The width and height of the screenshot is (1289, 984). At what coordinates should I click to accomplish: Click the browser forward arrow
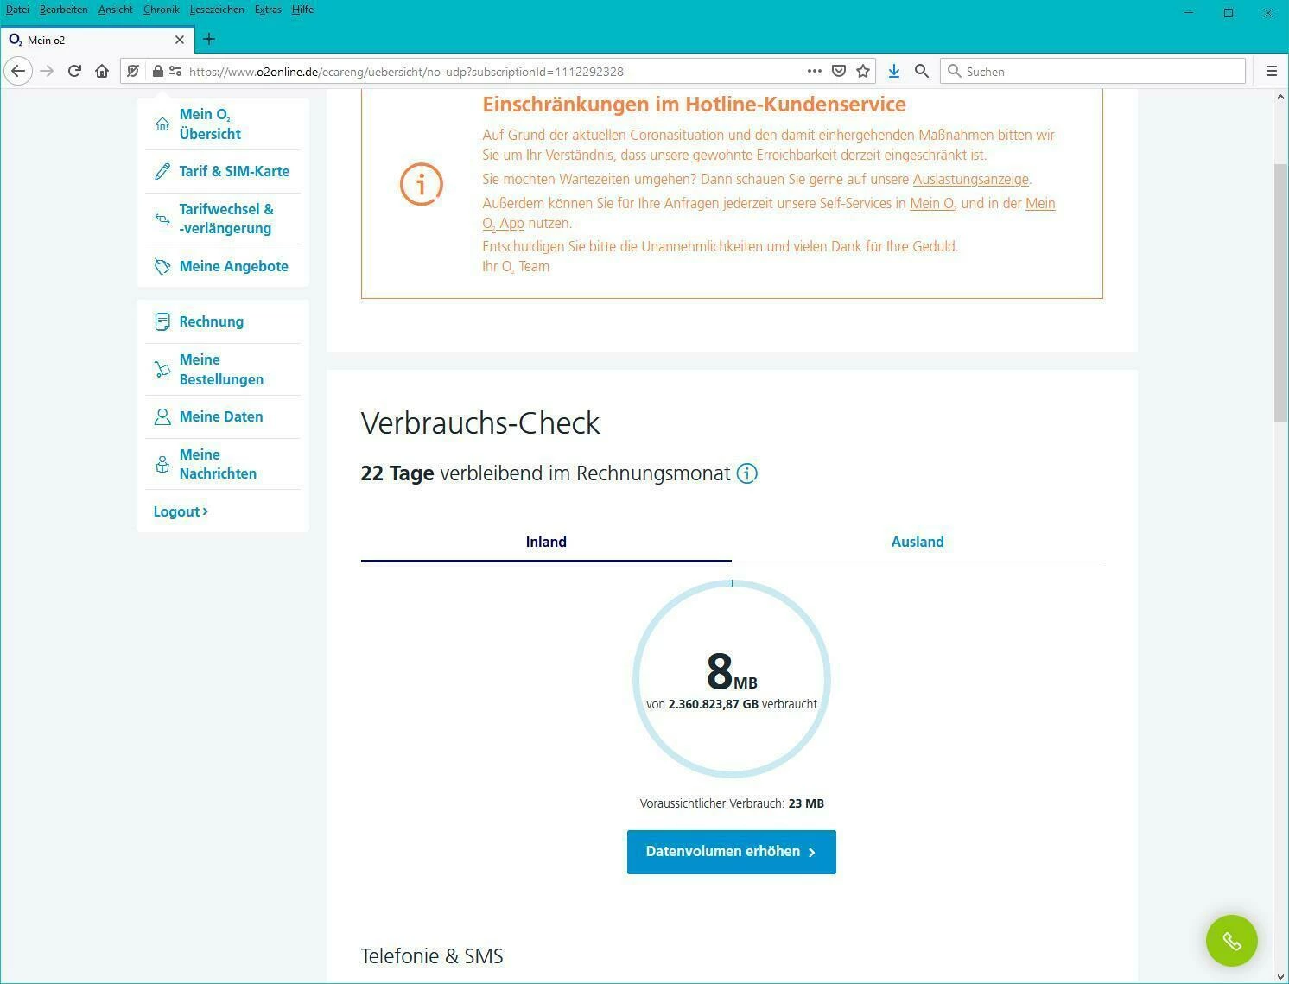(47, 71)
